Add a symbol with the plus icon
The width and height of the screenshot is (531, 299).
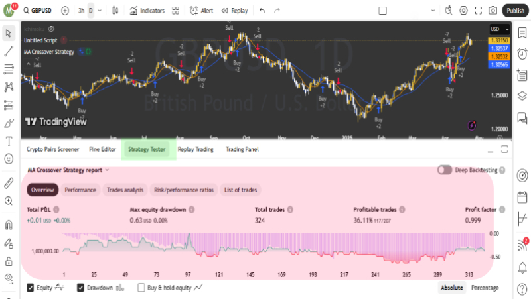(x=65, y=11)
